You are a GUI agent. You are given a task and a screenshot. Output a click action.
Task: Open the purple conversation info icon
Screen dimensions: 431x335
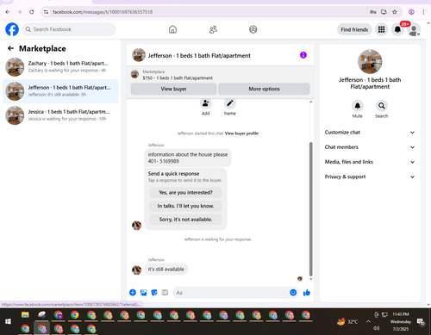[x=303, y=55]
